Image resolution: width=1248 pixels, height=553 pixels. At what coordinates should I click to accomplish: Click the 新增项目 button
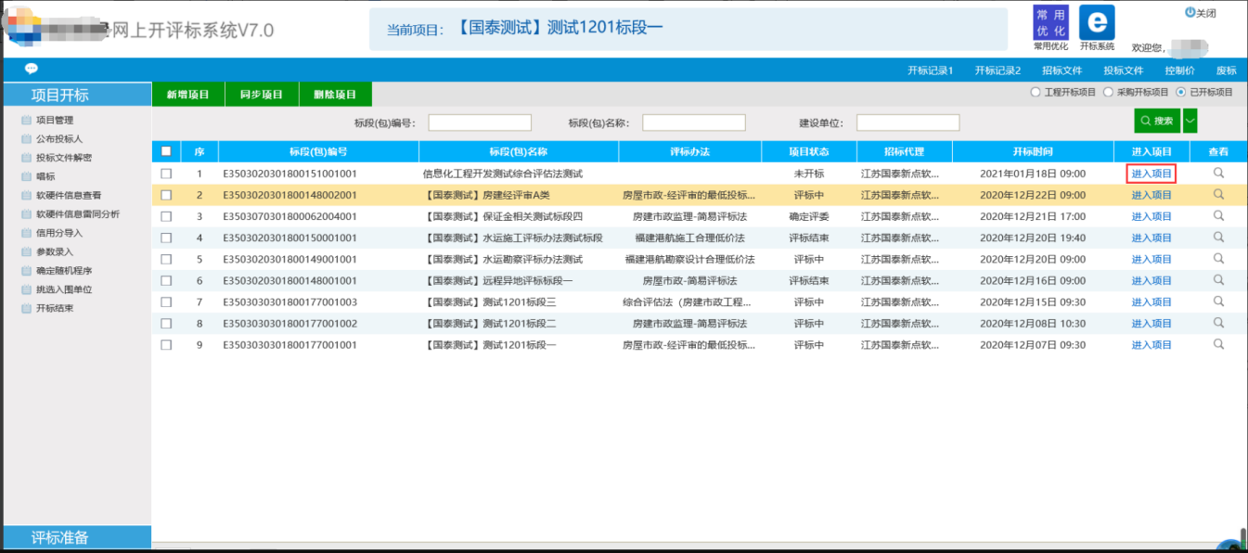coord(188,95)
